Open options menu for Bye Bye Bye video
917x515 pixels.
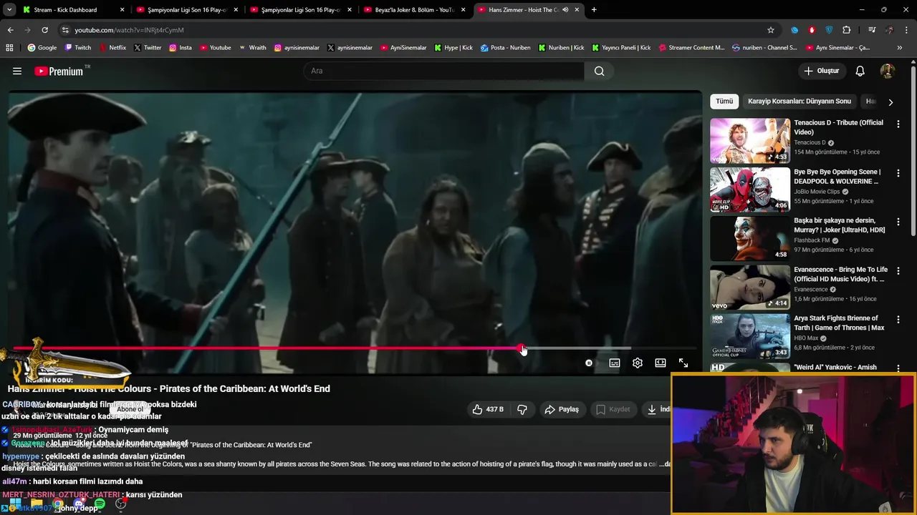(898, 173)
